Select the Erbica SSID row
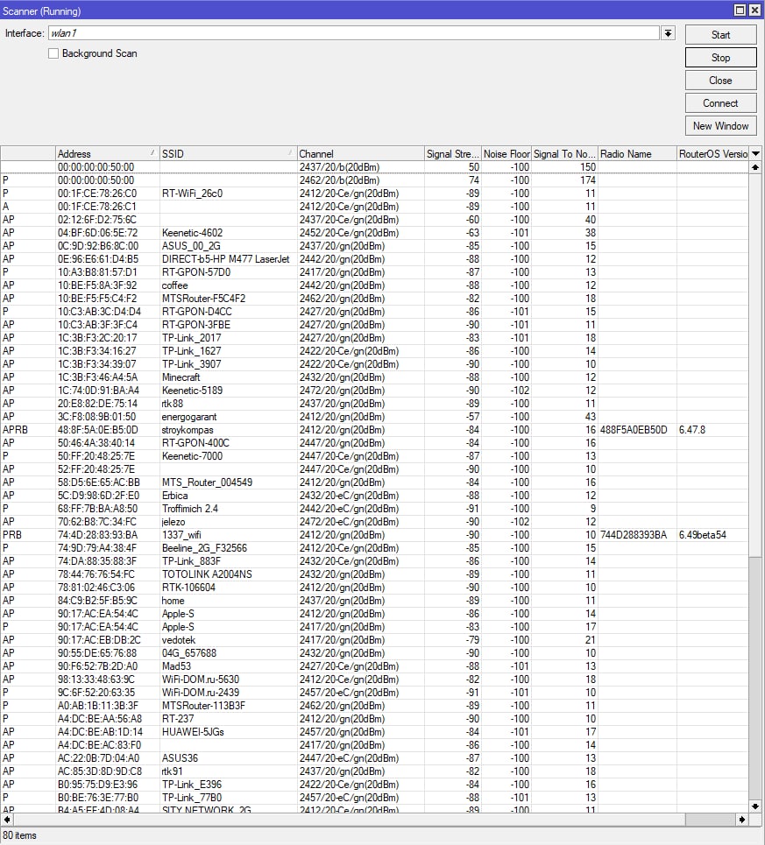 point(374,496)
